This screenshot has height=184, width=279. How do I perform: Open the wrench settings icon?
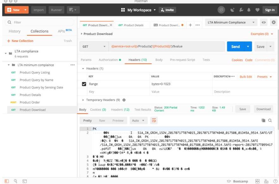click(241, 10)
